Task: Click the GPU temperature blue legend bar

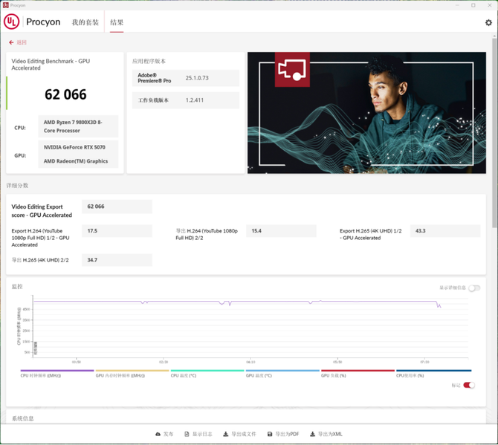Action: (x=282, y=371)
